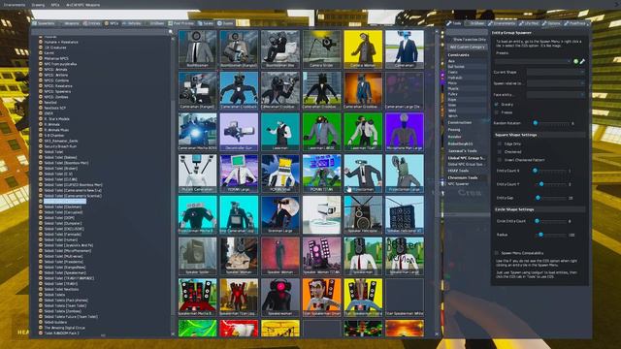Toggle the Gravity checkbox

497,105
